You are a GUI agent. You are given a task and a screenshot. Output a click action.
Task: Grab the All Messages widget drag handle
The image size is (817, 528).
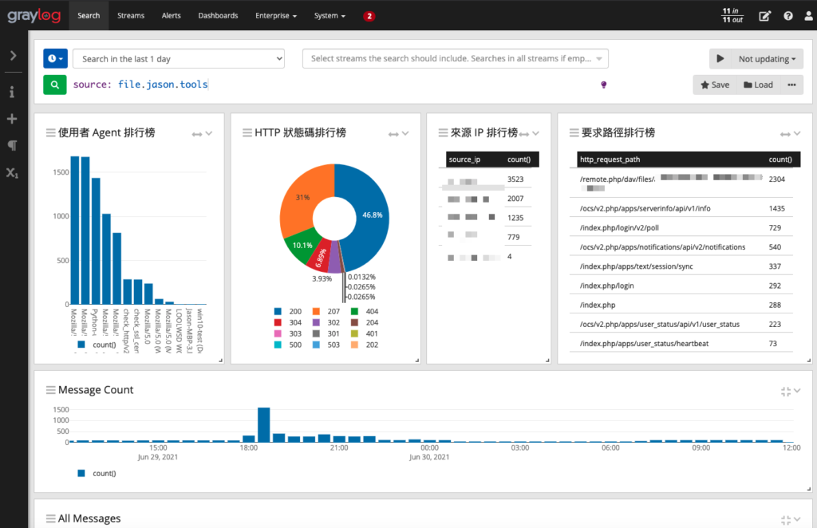coord(50,518)
